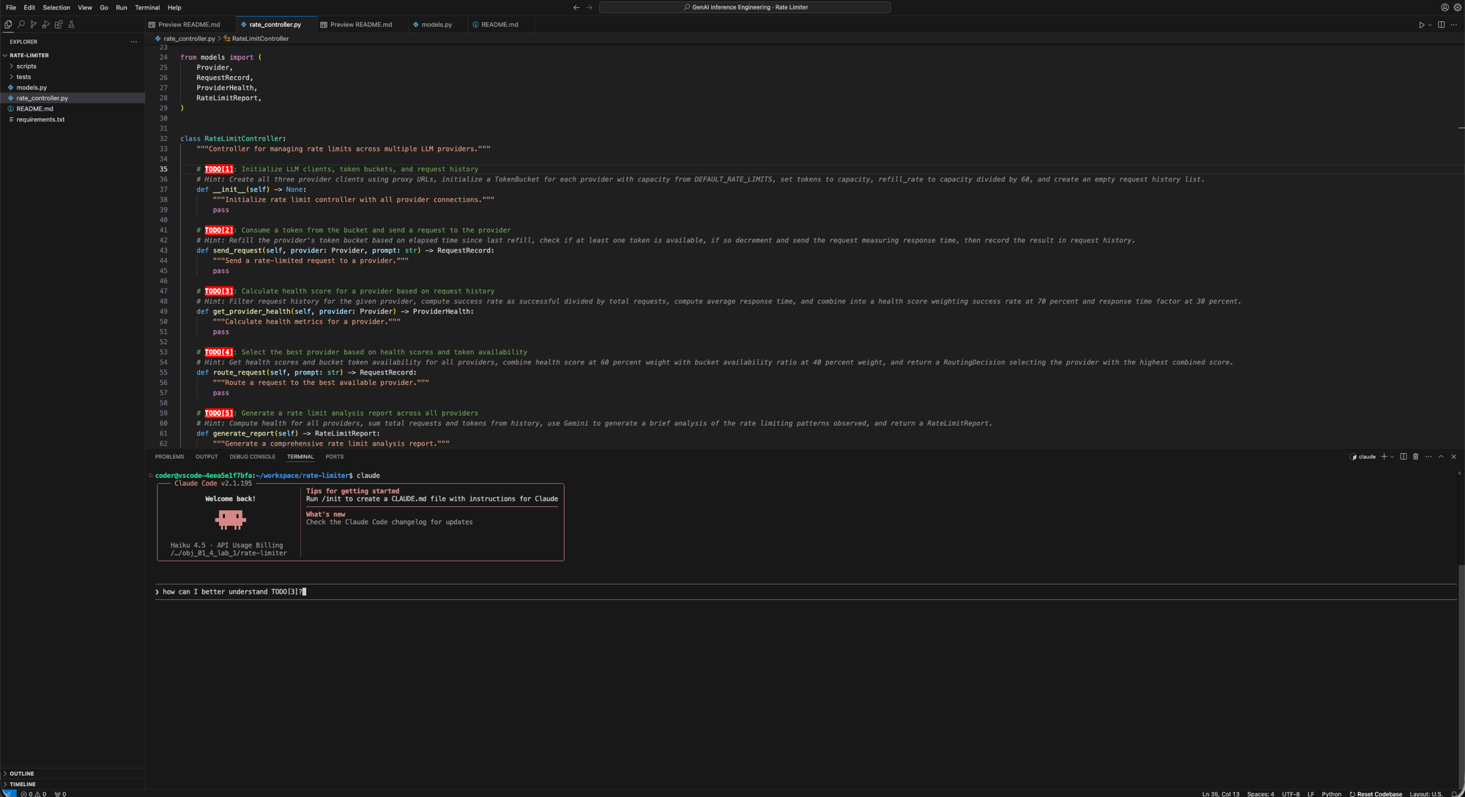This screenshot has width=1465, height=797.
Task: Open run options dropdown arrow
Action: pyautogui.click(x=1430, y=25)
